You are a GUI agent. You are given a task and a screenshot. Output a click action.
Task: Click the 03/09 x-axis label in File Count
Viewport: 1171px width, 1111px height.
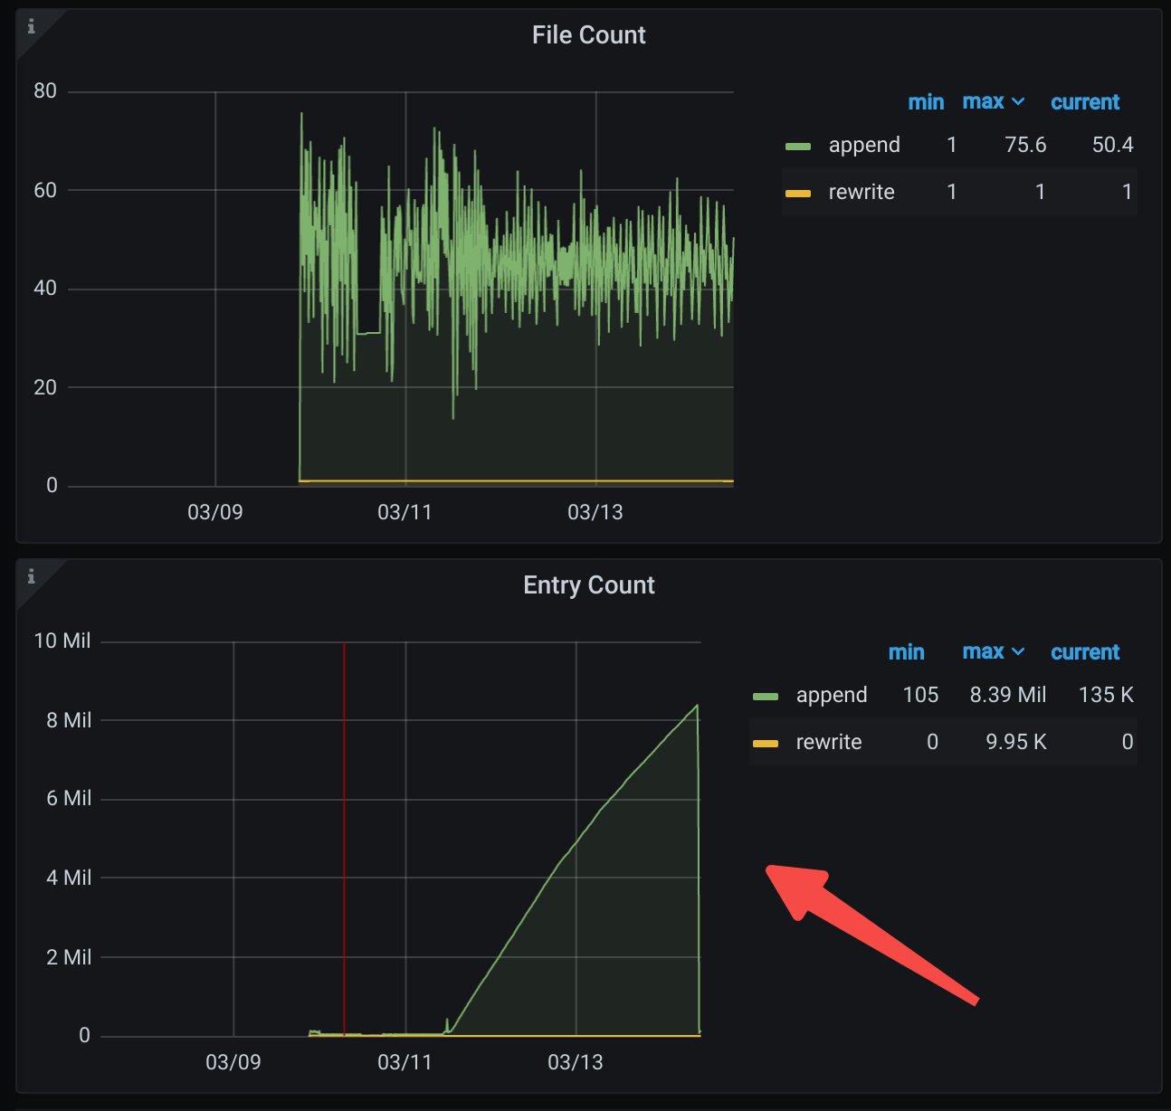(x=214, y=512)
